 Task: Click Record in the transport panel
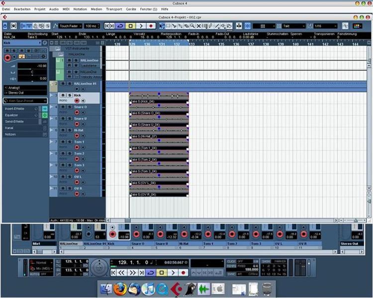[x=183, y=273]
